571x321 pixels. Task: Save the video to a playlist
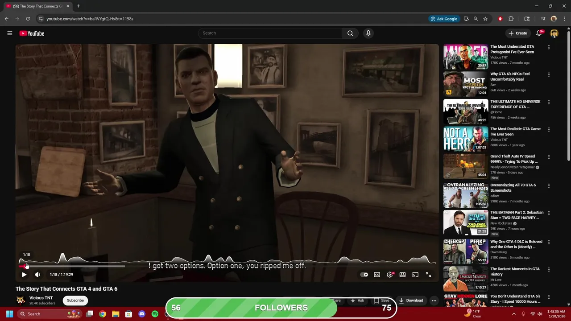pyautogui.click(x=381, y=300)
